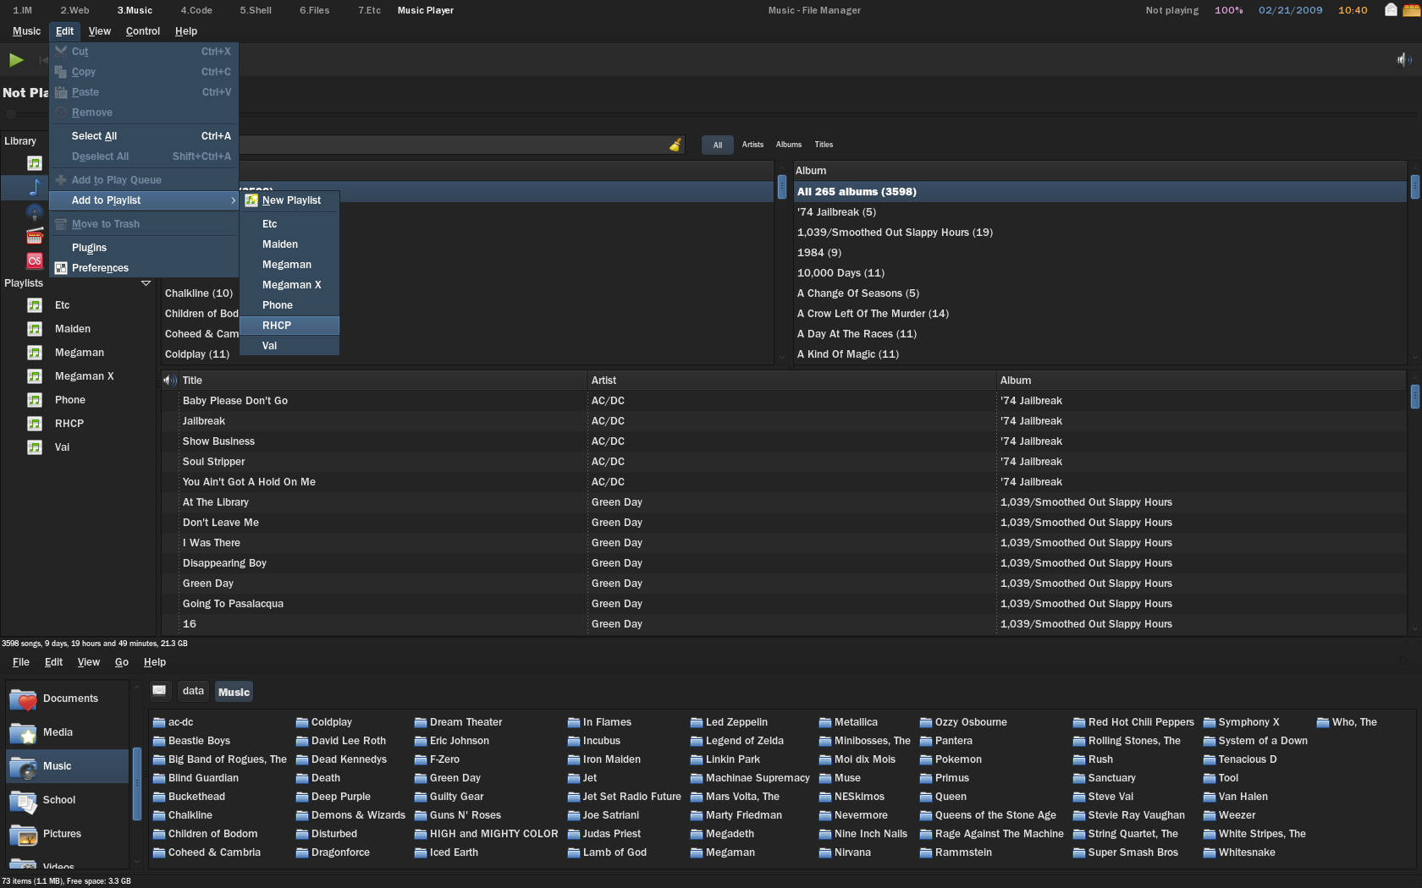Click the Phone playlist icon in the sidebar
The image size is (1422, 888).
pos(35,400)
